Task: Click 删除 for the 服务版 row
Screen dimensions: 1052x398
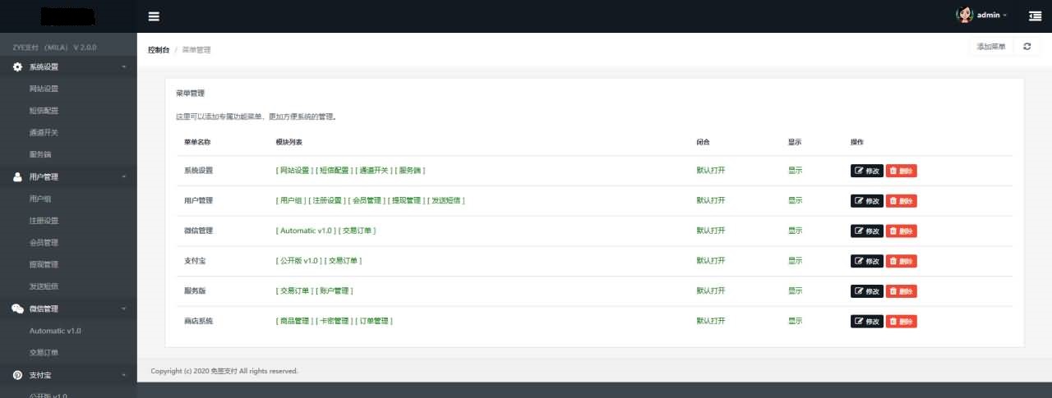Action: tap(902, 291)
